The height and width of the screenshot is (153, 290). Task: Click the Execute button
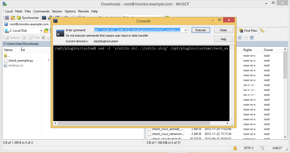pyautogui.click(x=201, y=30)
